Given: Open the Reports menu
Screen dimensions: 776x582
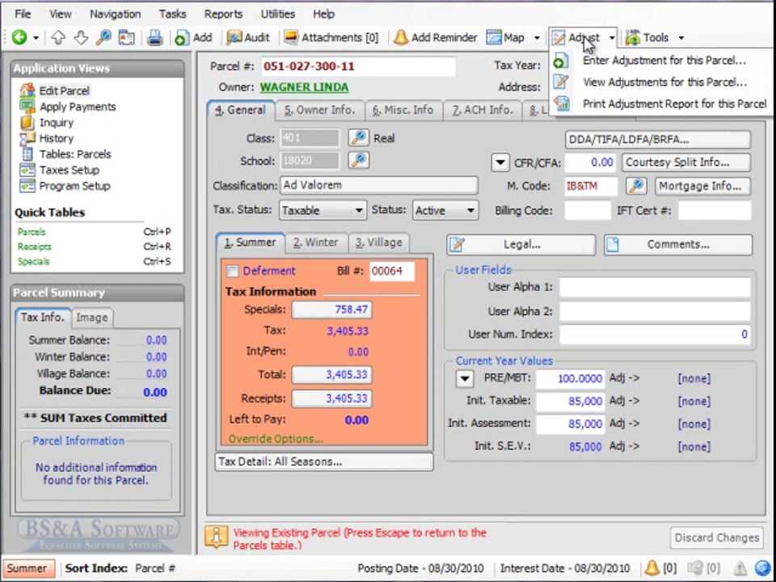Looking at the screenshot, I should 223,14.
